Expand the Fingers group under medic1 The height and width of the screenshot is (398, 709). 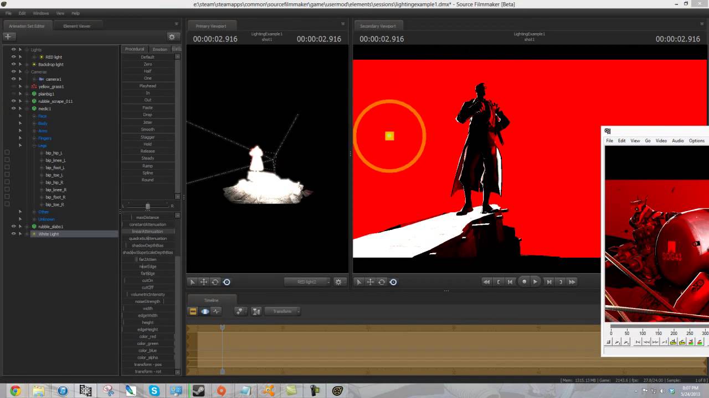click(34, 138)
